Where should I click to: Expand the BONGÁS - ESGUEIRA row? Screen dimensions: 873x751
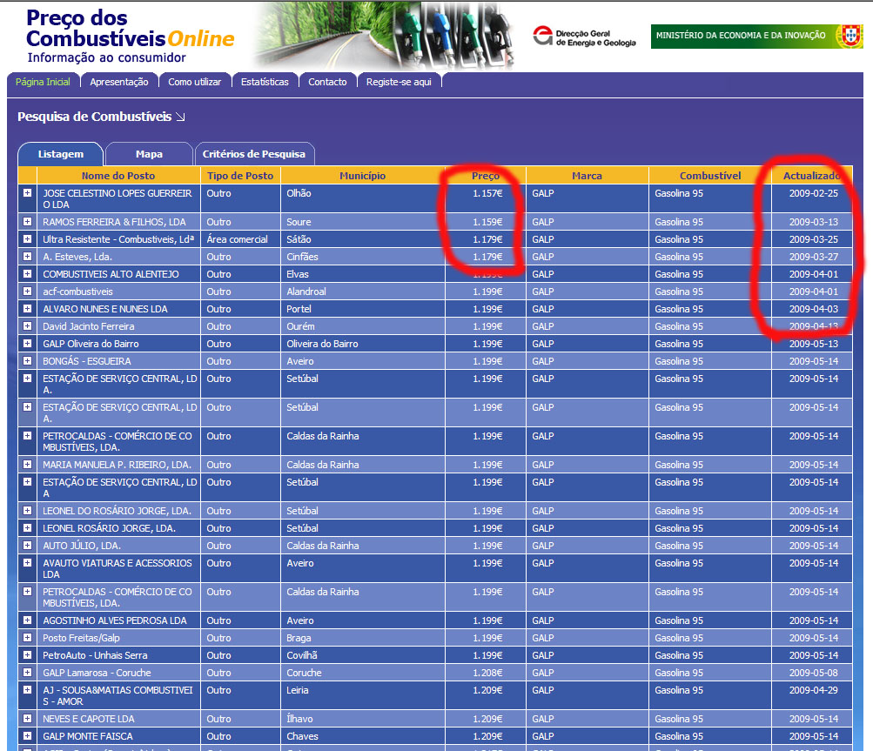coord(27,360)
